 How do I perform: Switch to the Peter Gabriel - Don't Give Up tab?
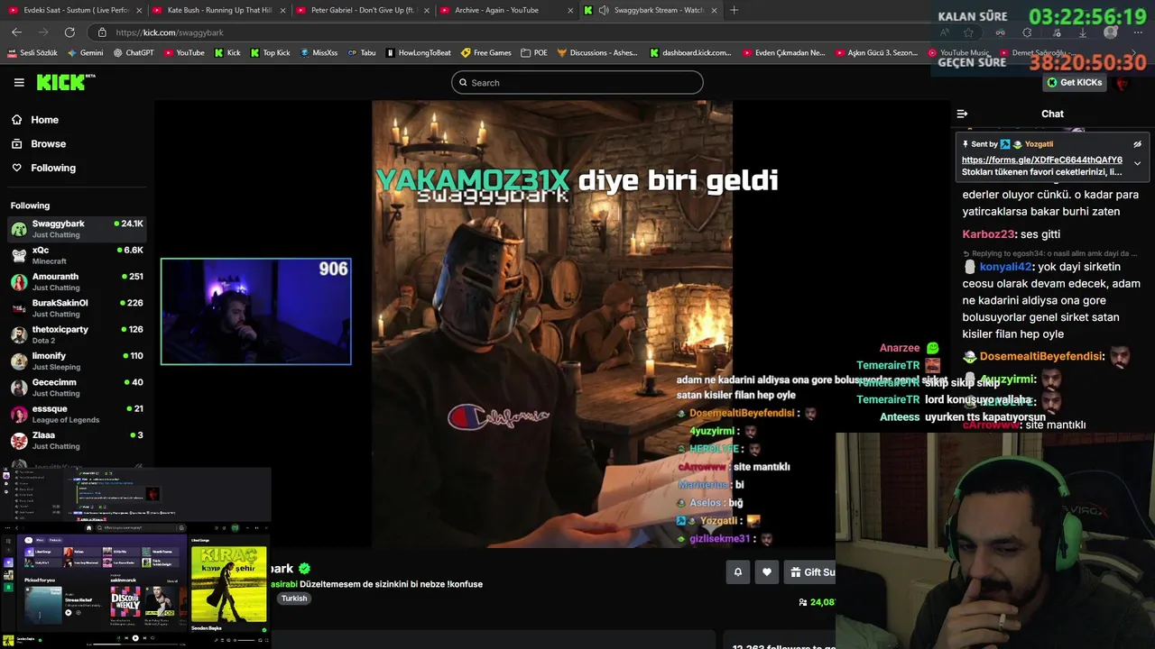[362, 10]
